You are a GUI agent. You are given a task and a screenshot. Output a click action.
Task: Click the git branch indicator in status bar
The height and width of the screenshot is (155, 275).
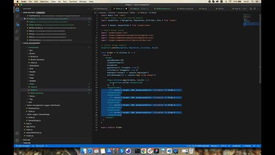(x=23, y=146)
